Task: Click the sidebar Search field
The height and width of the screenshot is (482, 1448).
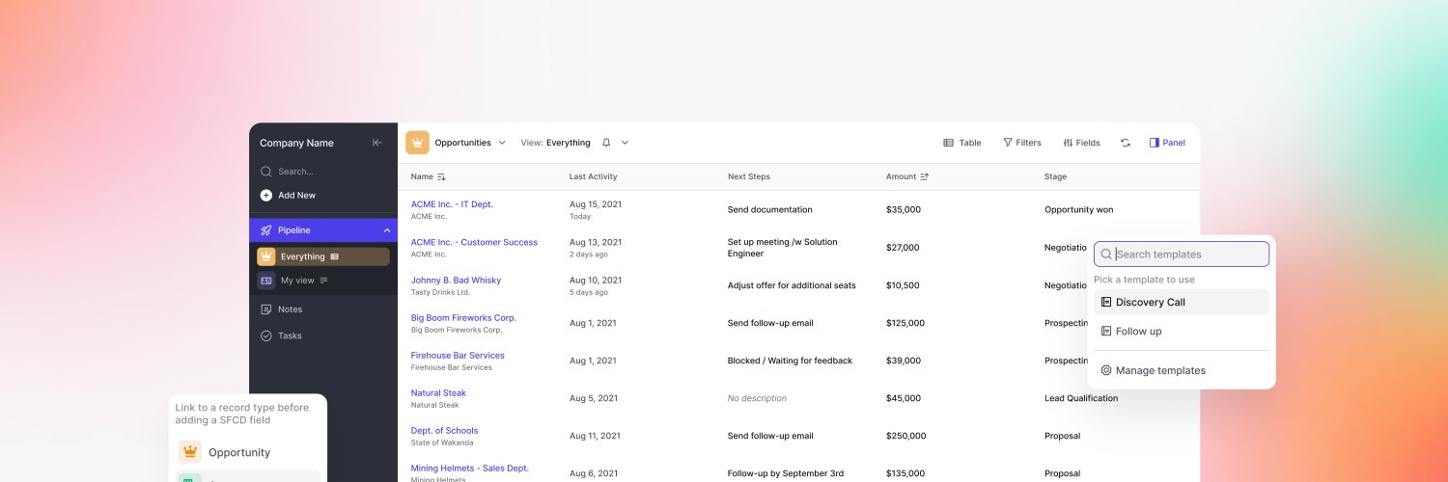Action: click(x=295, y=172)
